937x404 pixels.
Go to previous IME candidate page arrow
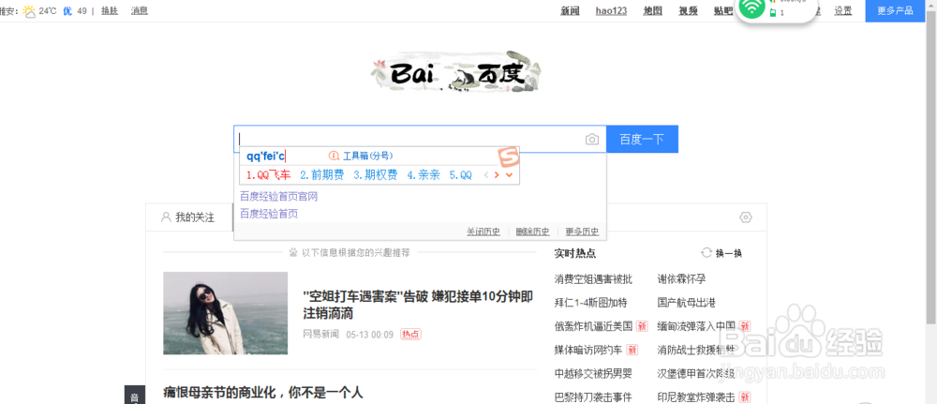pyautogui.click(x=485, y=175)
